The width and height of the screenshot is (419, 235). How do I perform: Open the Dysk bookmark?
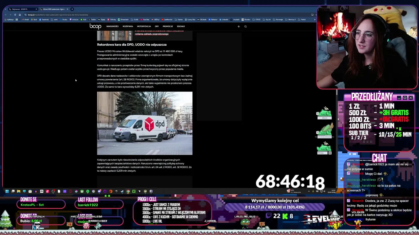pos(34,20)
